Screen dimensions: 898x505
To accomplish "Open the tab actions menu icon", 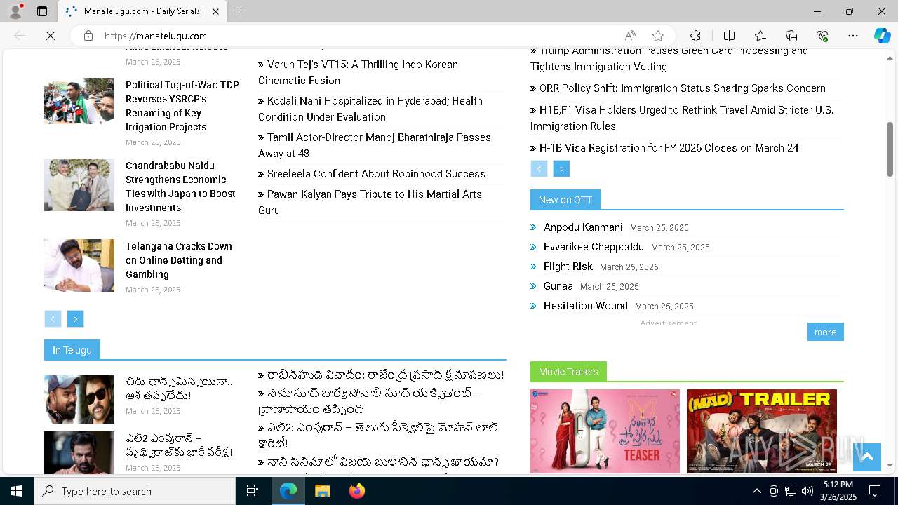I will tap(42, 11).
